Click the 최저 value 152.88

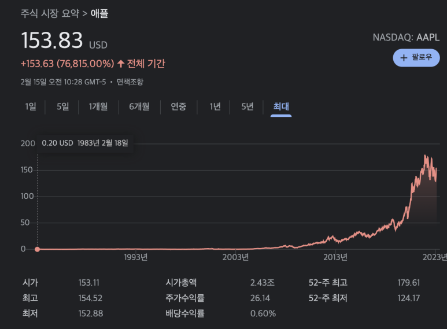91,313
